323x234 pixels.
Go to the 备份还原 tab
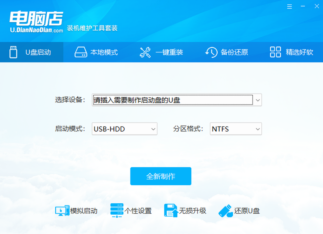227,52
